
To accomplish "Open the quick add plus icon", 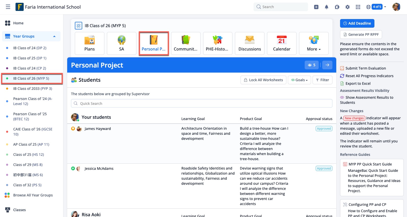I will pyautogui.click(x=316, y=7).
